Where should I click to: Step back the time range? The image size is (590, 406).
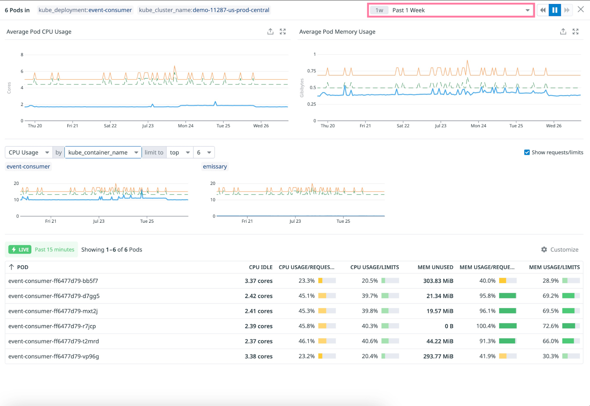542,10
